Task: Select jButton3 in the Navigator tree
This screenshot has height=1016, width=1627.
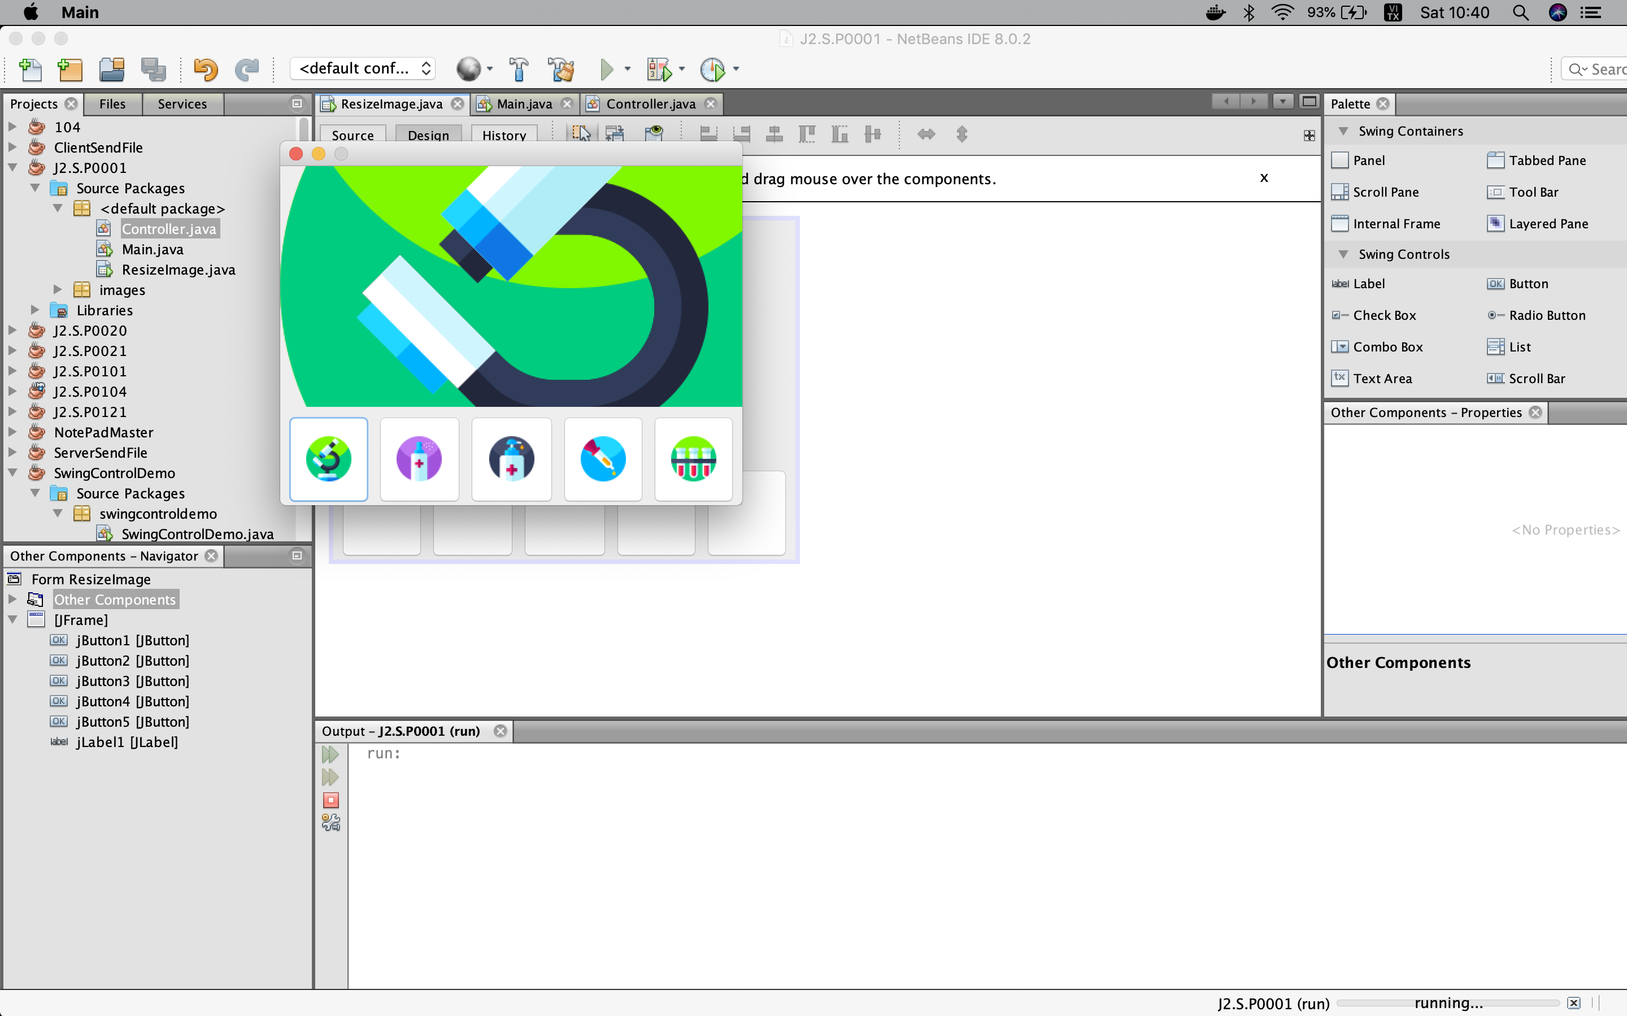Action: [132, 681]
